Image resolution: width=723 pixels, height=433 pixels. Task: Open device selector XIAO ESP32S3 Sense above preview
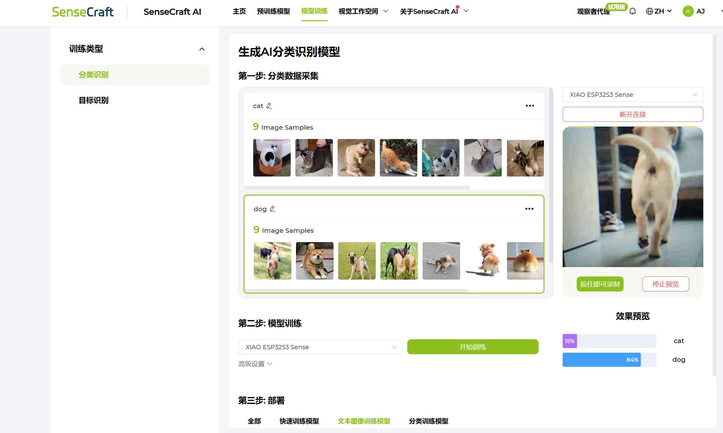click(x=633, y=95)
